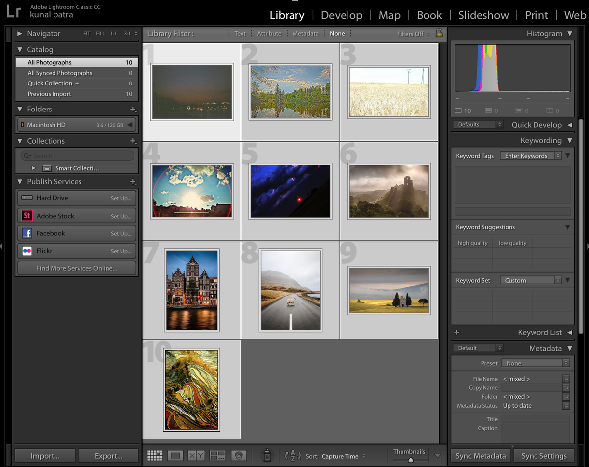Select Text library filter
Image resolution: width=589 pixels, height=467 pixels.
[x=240, y=34]
